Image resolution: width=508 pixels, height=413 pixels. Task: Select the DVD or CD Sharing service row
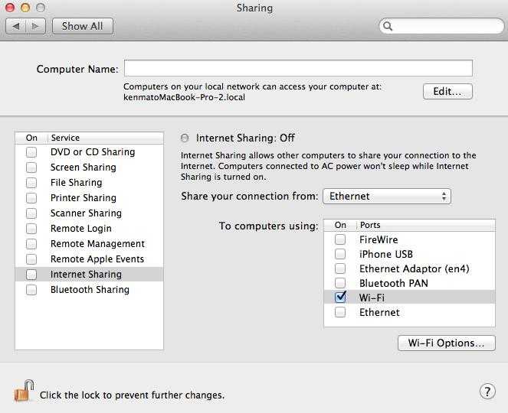[89, 152]
